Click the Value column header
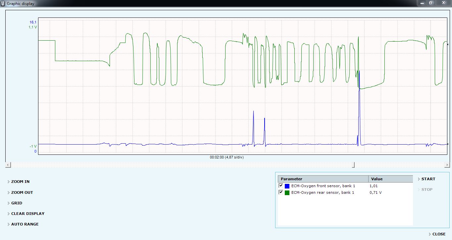The image size is (452, 240). (x=390, y=179)
